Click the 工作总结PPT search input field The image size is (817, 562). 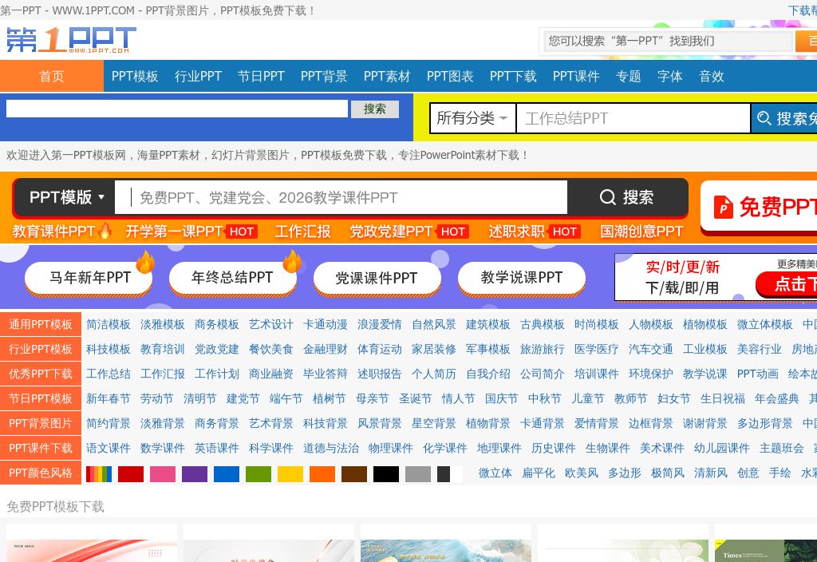(633, 117)
